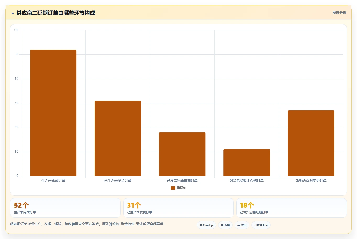Click the 31个 data card

coord(178,208)
